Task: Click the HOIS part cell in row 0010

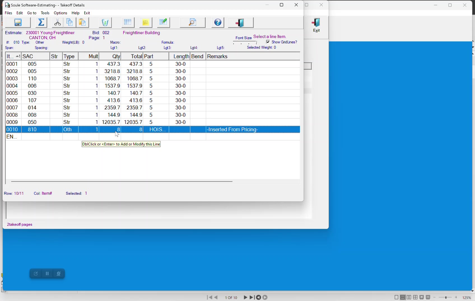Action: click(x=156, y=130)
